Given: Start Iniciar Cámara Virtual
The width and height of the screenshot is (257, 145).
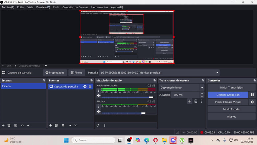Looking at the screenshot, I should pos(228,102).
